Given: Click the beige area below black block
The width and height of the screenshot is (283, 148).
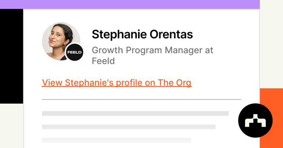Looking at the screenshot, I should point(11,126).
